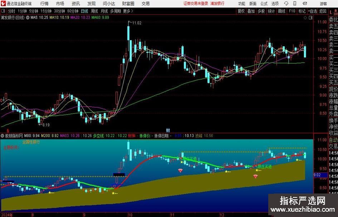Open the 选项 menu
338x217 pixels.
click(275, 4)
